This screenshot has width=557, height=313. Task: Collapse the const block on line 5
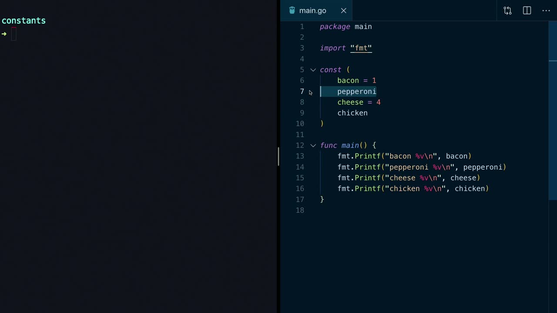[x=313, y=70]
